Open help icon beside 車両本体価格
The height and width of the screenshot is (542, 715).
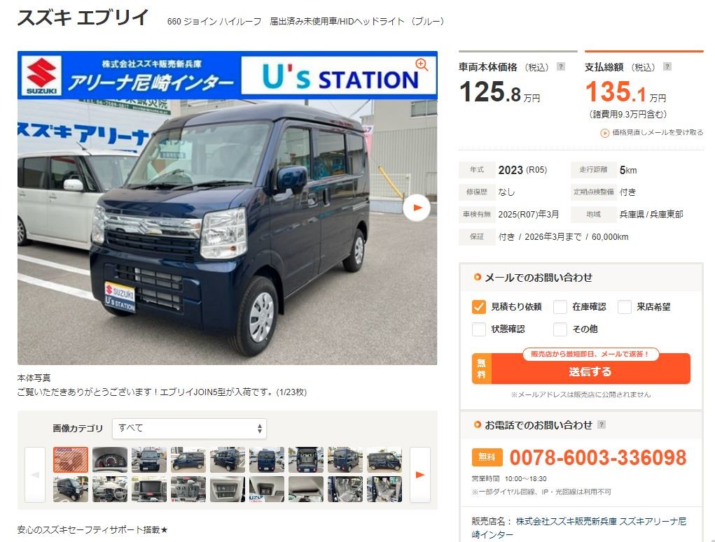point(561,66)
